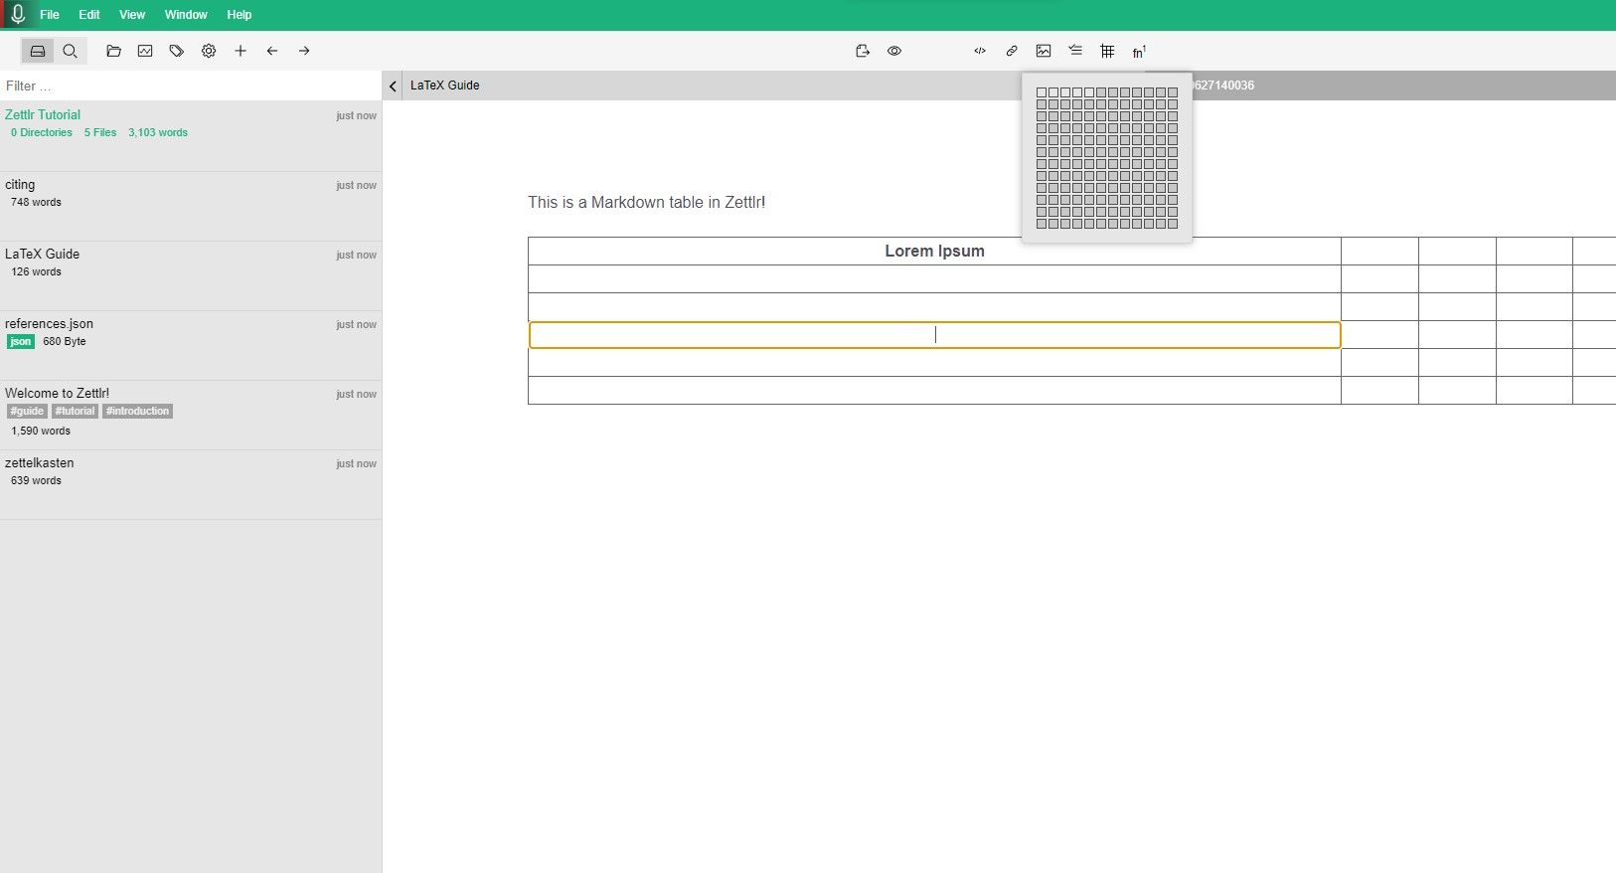The height and width of the screenshot is (873, 1616).
Task: Insert code with the </> icon
Action: (x=980, y=51)
